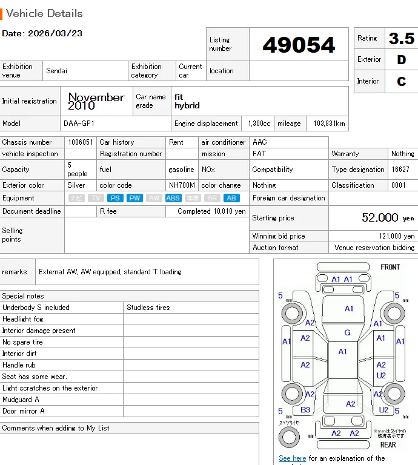
Task: Click the greyed-out SR equipment badge
Action: pyautogui.click(x=212, y=198)
